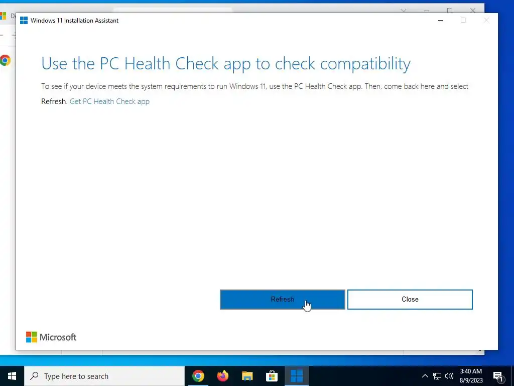Click the taskbar search box
The width and height of the screenshot is (514, 386).
(x=104, y=376)
